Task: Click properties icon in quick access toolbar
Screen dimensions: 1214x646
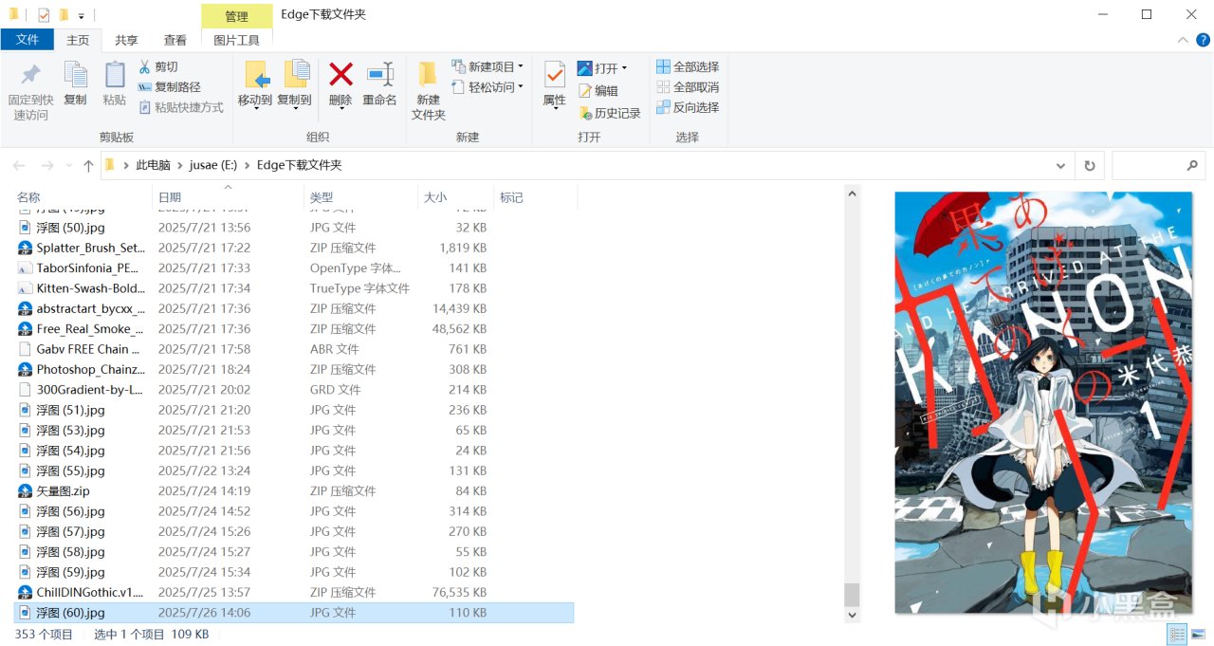Action: (x=44, y=15)
